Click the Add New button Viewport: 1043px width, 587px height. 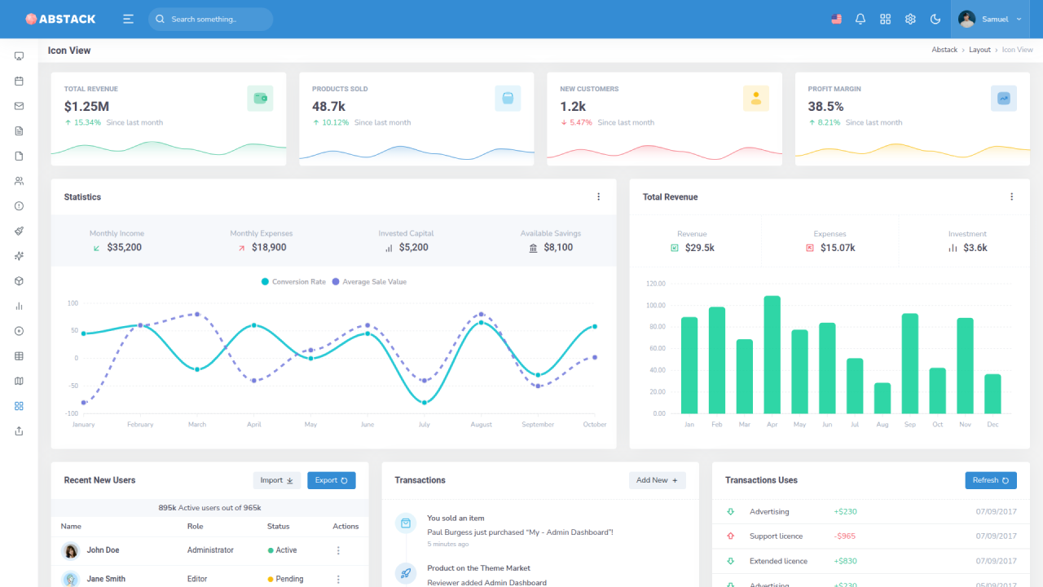click(x=658, y=480)
